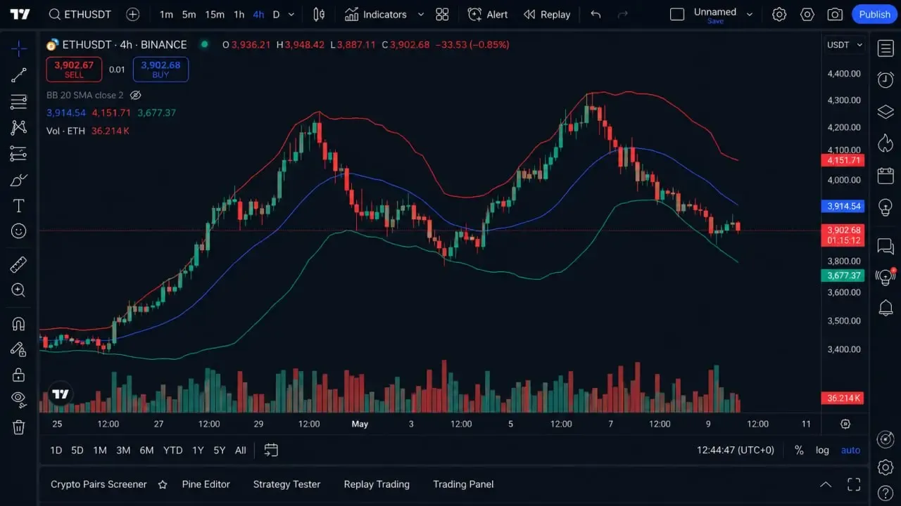Remove drawings with the trash icon
Image resolution: width=901 pixels, height=506 pixels.
pos(19,427)
